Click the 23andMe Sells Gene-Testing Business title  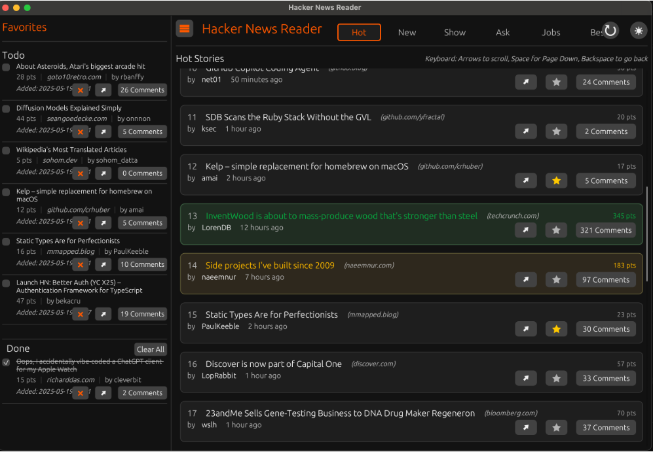[x=340, y=413]
